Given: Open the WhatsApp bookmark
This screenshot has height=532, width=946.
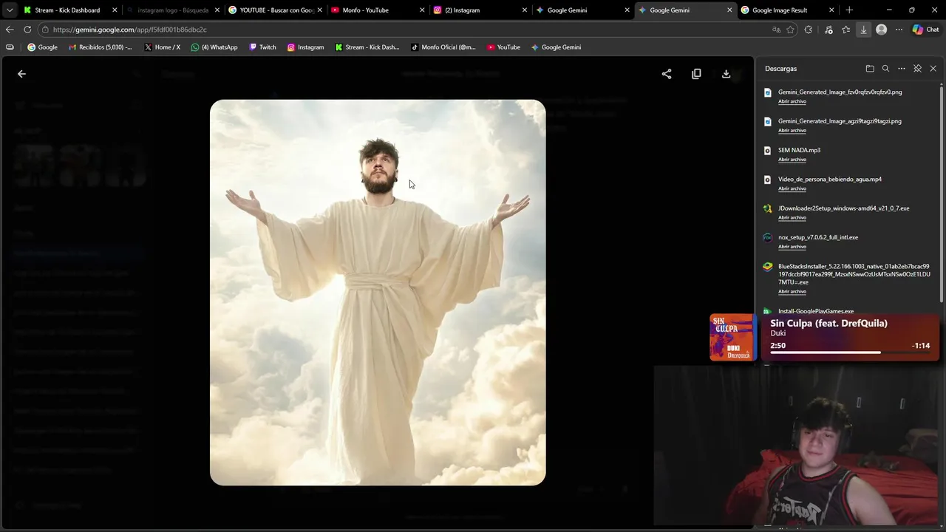Looking at the screenshot, I should [214, 47].
